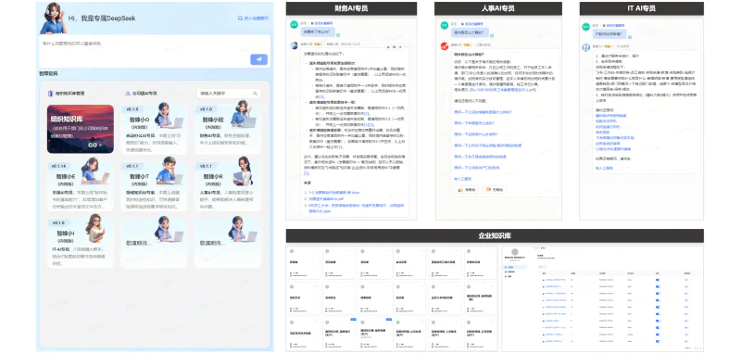
Task: Open the 智蜂小T assistant card
Action: click(154, 186)
